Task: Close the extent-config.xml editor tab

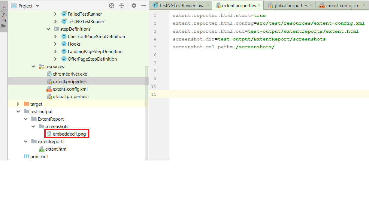Action: [364, 5]
